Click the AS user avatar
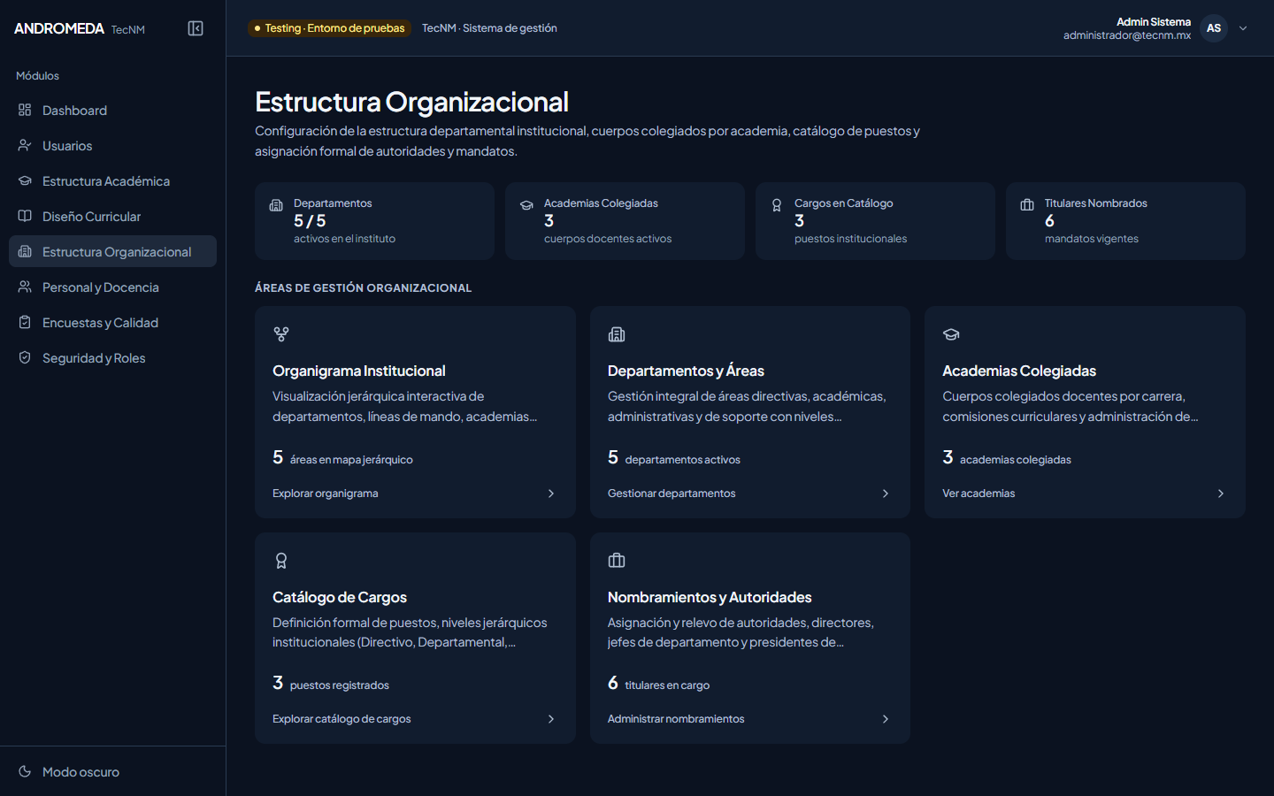This screenshot has height=796, width=1274. 1214,28
